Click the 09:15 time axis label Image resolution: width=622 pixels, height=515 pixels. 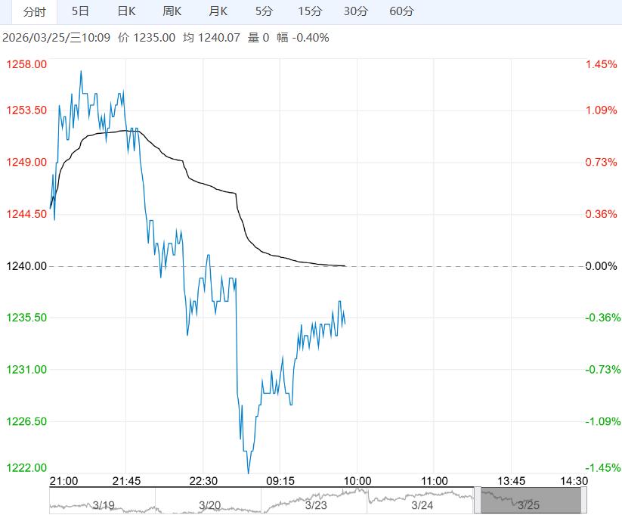pyautogui.click(x=280, y=481)
